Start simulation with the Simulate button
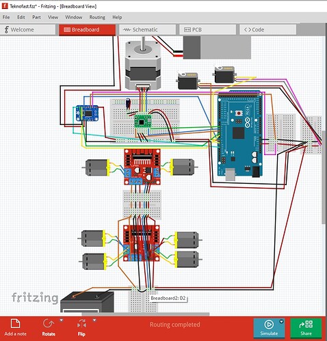 point(269,327)
